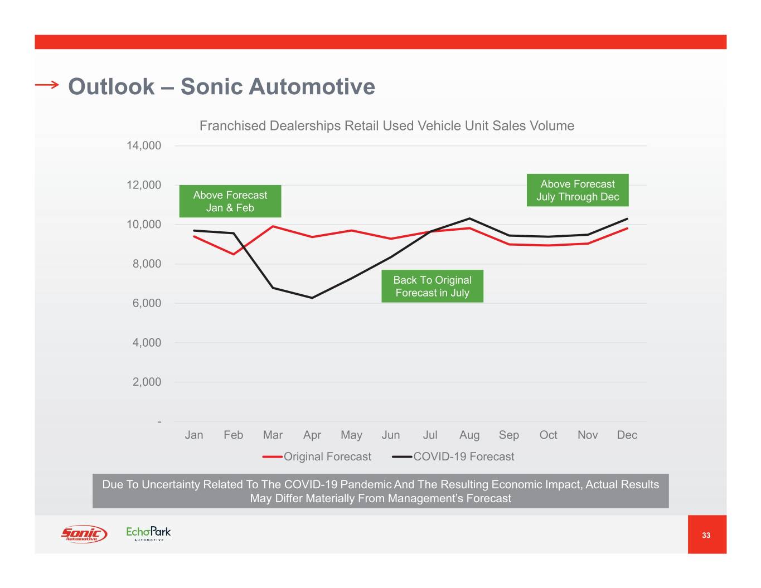This screenshot has width=761, height=588.
Task: Click the Apr low point on the black line
Action: coord(312,298)
